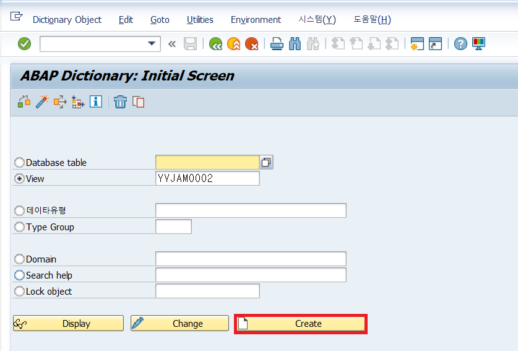Select the Search help radio button

click(x=19, y=275)
